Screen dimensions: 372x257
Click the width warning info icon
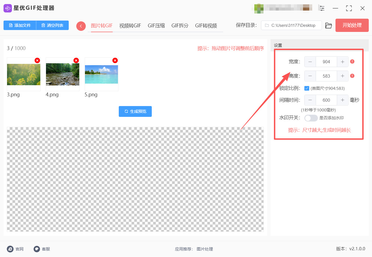(352, 62)
